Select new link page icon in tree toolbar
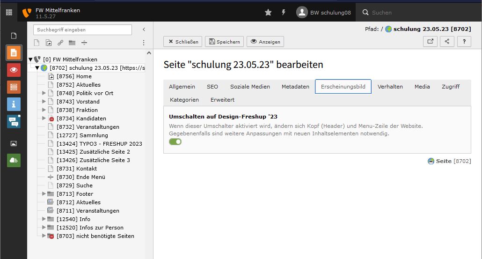Screen dimensions: 482x259 click(60, 43)
